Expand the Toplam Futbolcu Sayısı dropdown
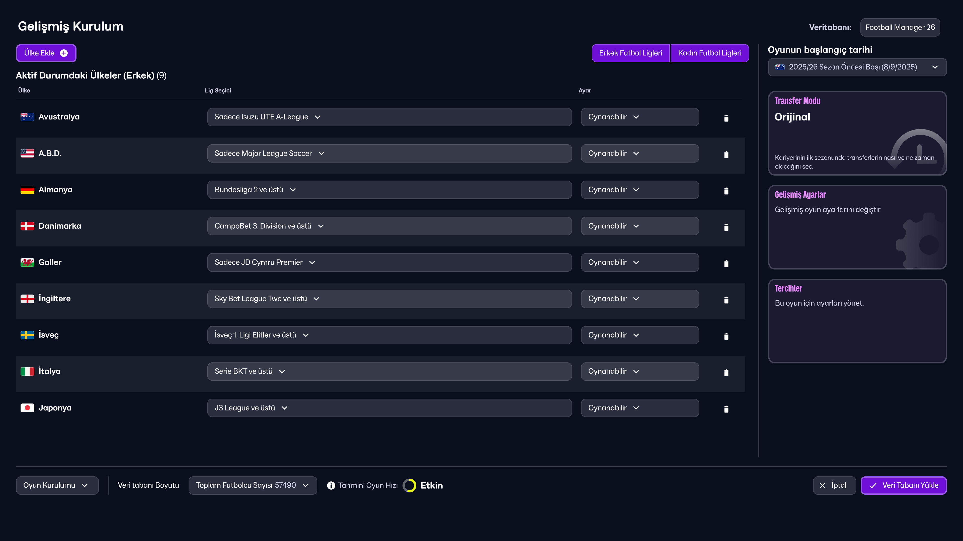963x541 pixels. tap(253, 485)
